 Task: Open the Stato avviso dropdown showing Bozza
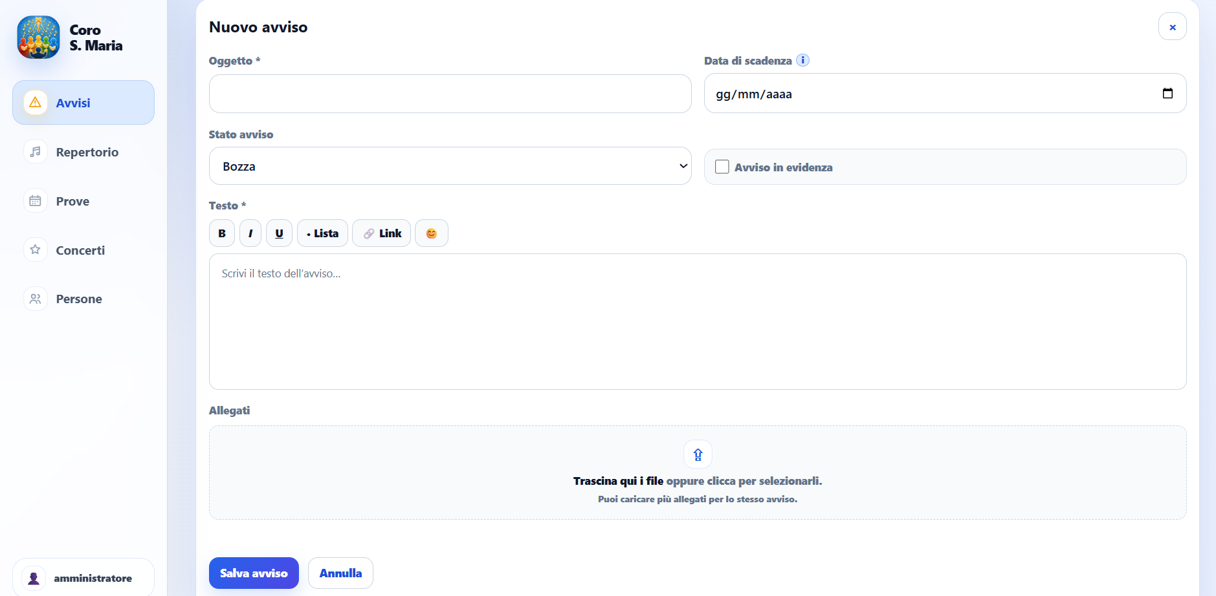450,166
